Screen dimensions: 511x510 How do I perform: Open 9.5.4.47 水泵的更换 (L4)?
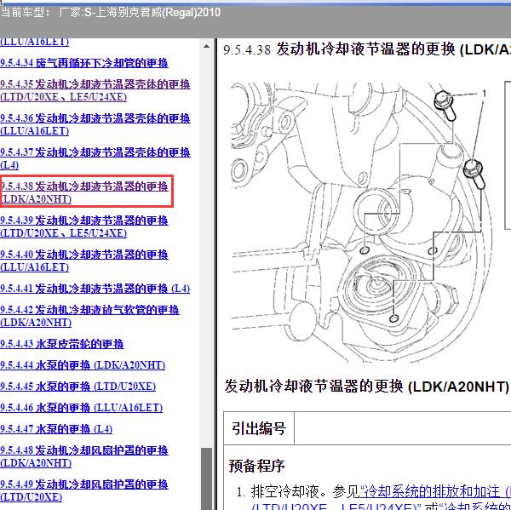pos(56,429)
